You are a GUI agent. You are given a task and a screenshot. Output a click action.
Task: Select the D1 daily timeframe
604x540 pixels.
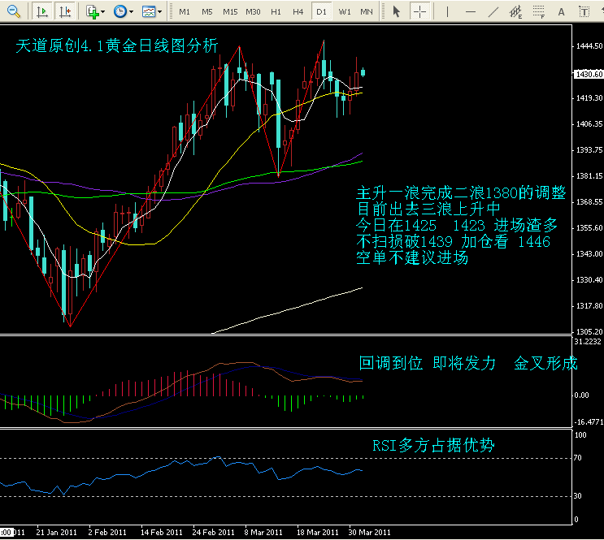point(321,12)
